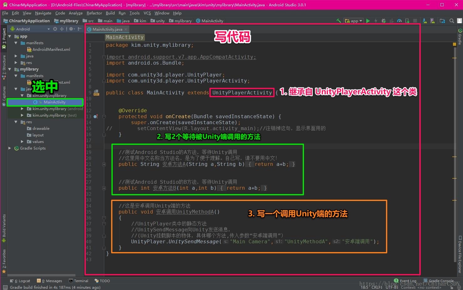Click the tool windows toggle in the bottom-left corner
This screenshot has width=463, height=290.
click(5, 287)
